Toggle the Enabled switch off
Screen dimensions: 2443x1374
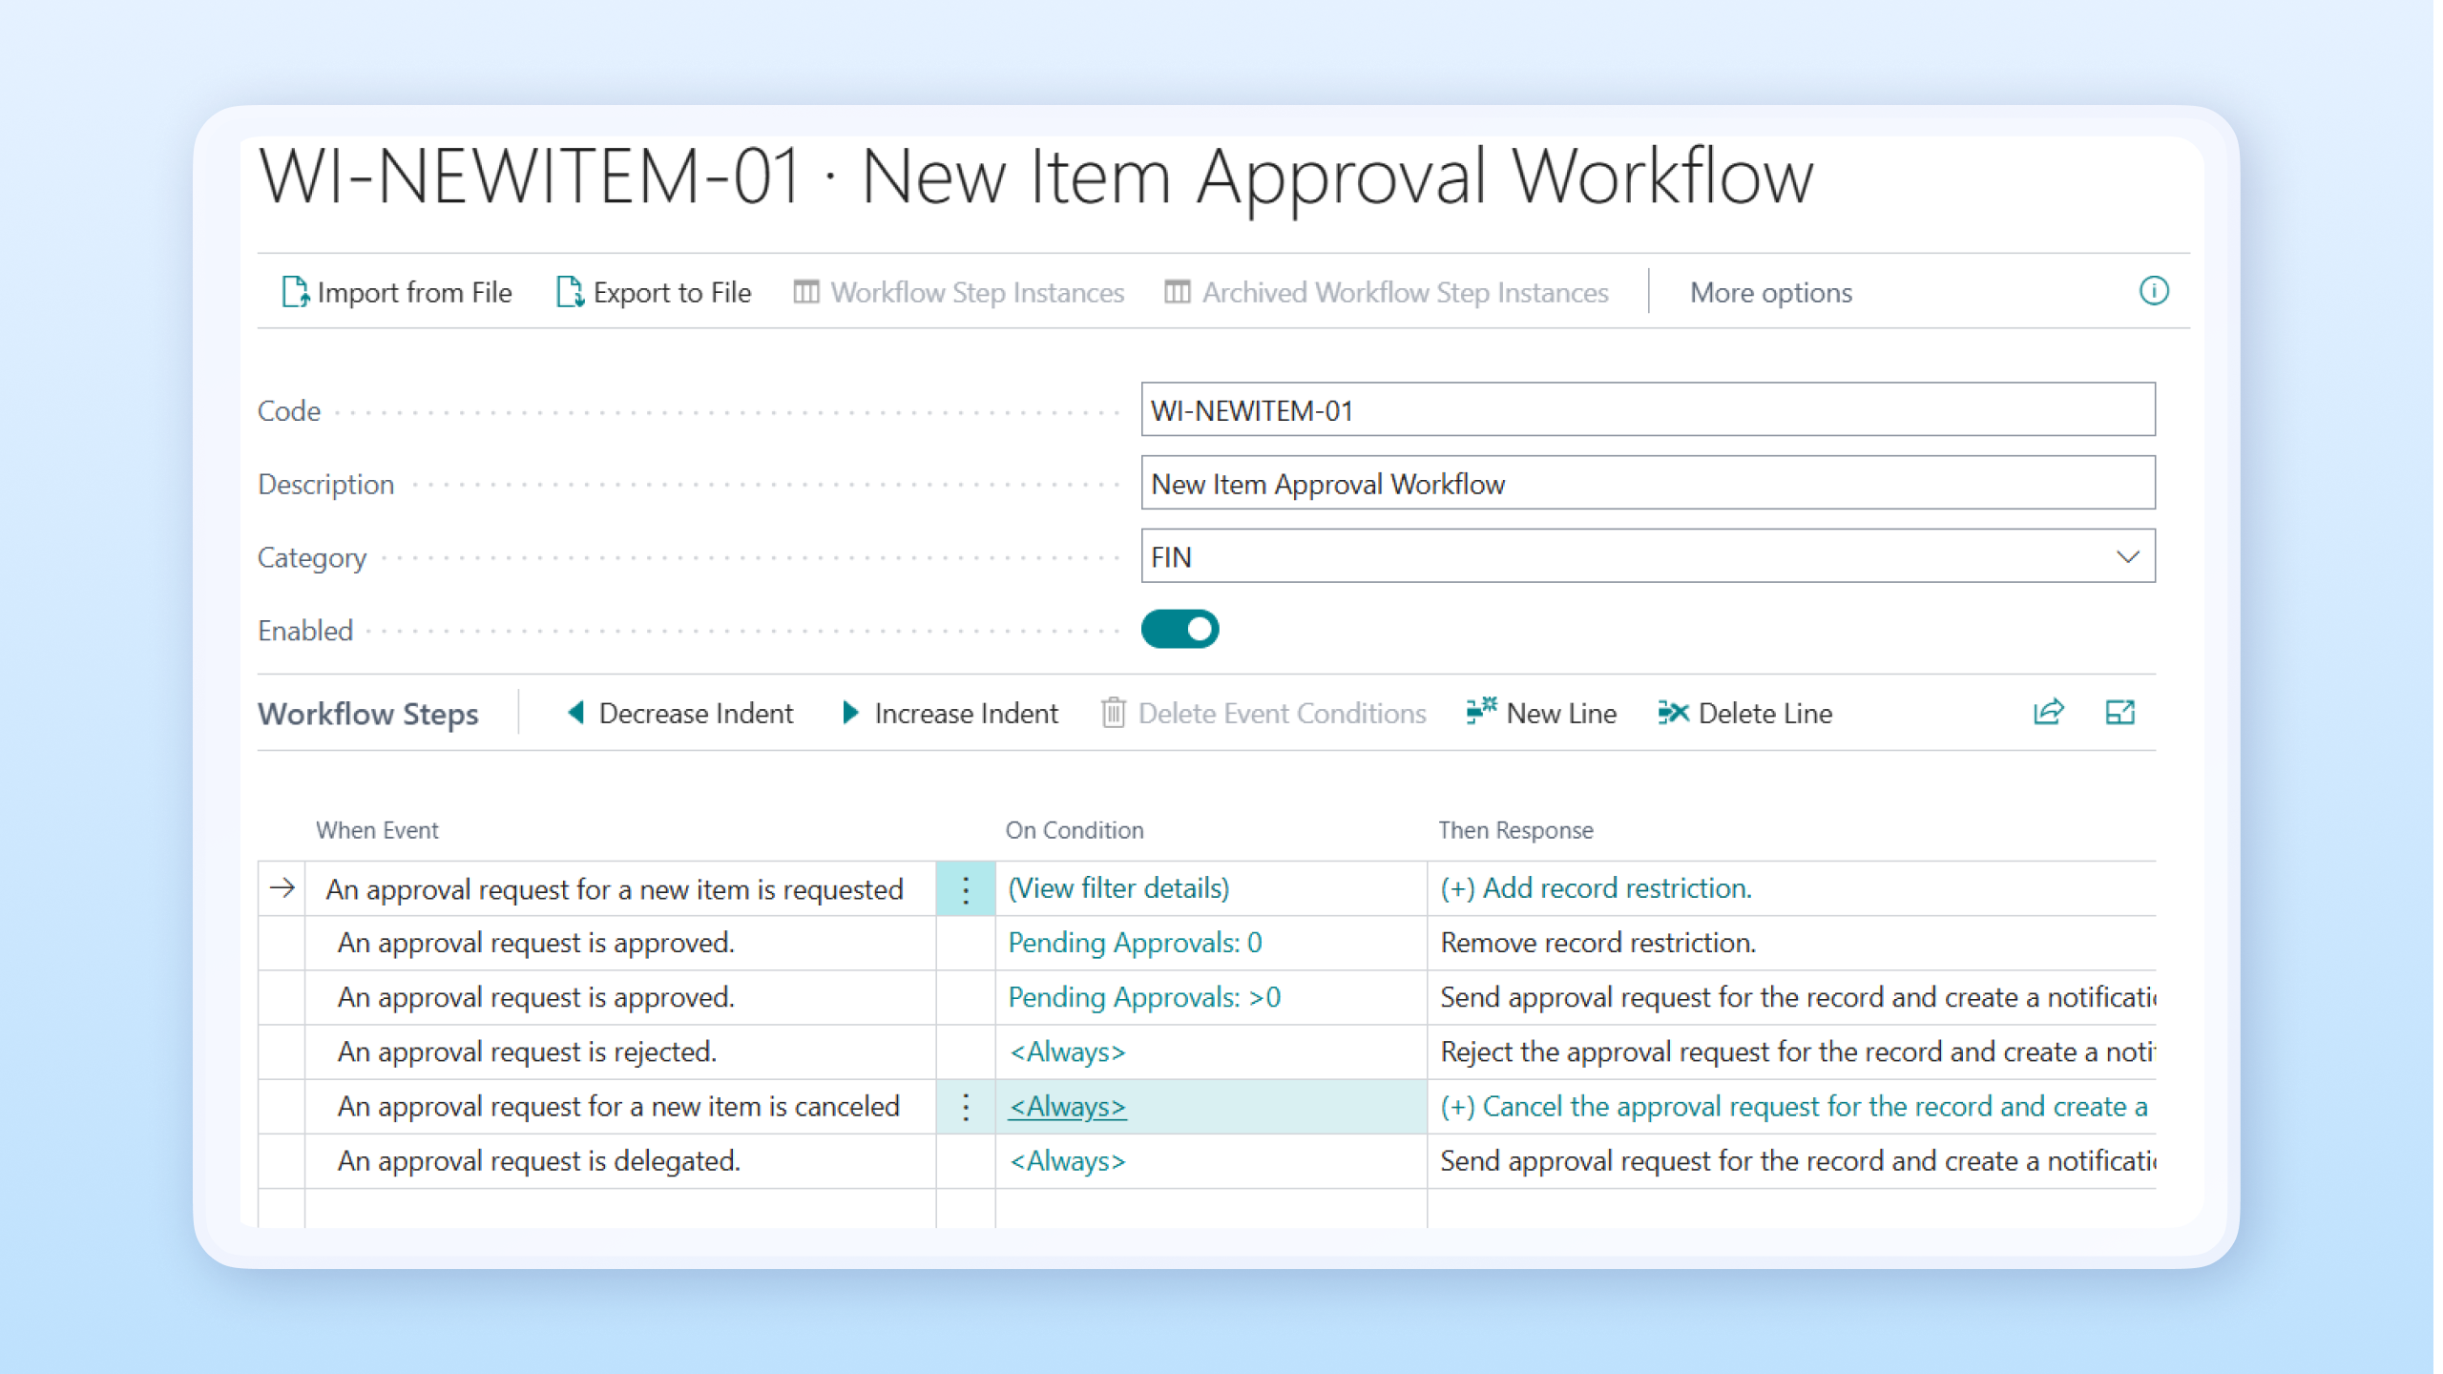click(1180, 630)
